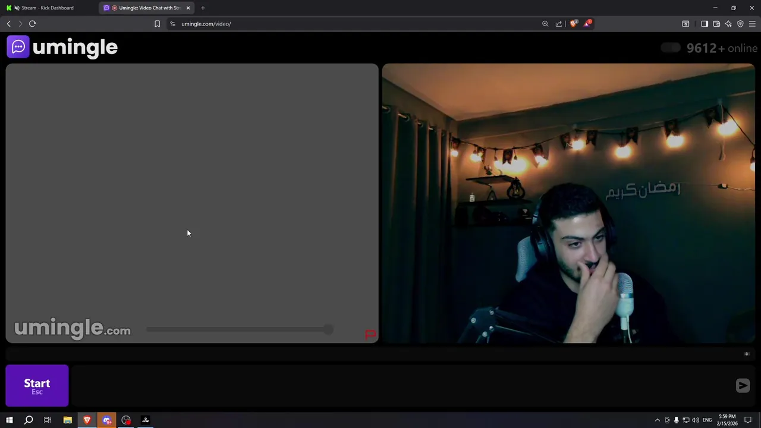The height and width of the screenshot is (428, 761).
Task: Open network status in system tray
Action: (686, 420)
